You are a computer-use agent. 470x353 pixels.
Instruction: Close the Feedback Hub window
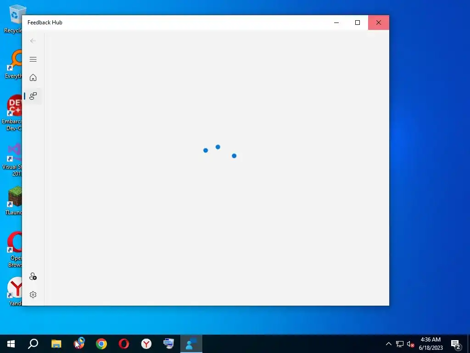coord(379,23)
